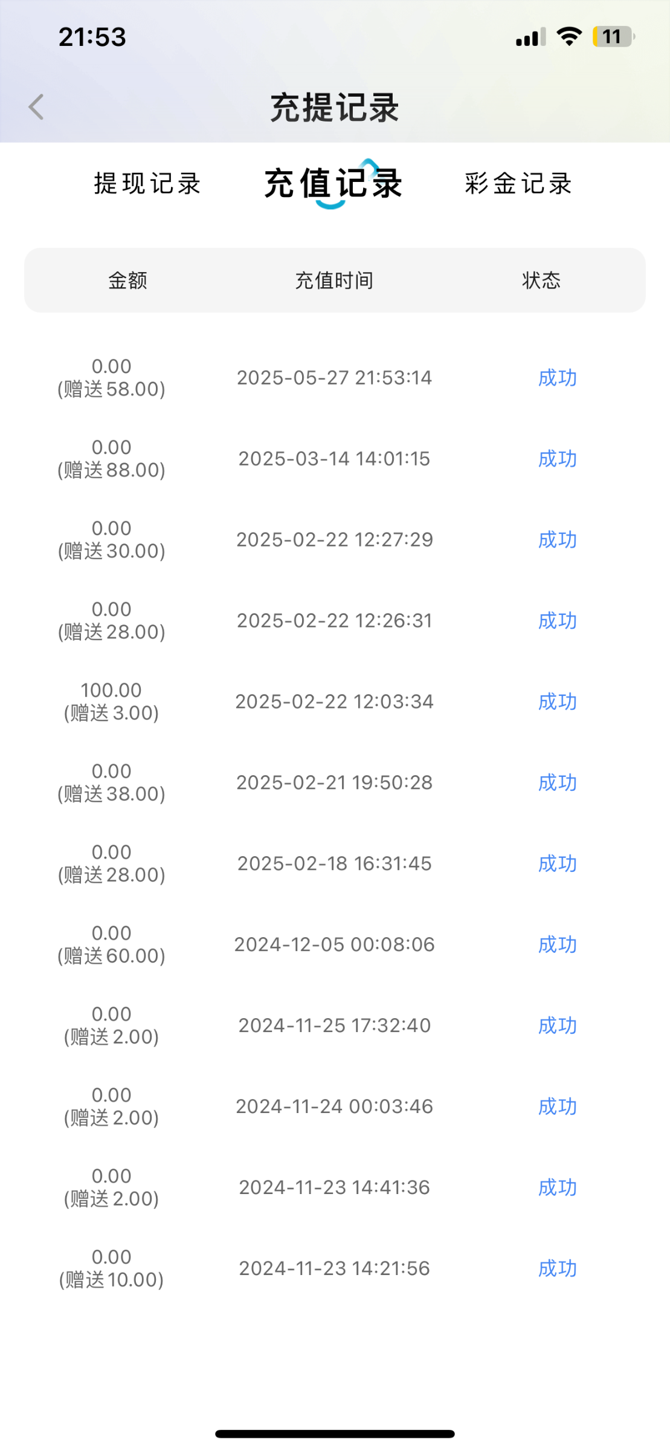Tap the status bar clock showing 21:53
Image resolution: width=670 pixels, height=1451 pixels.
point(92,37)
